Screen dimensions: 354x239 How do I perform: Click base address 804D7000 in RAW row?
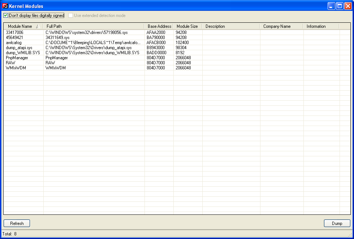pyautogui.click(x=156, y=63)
